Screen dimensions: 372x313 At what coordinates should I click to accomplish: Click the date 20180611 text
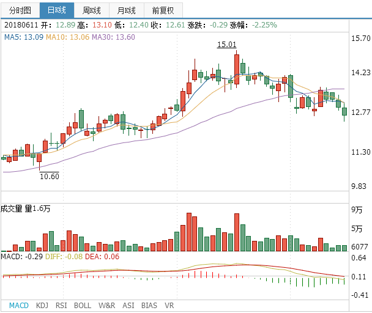pos(21,25)
